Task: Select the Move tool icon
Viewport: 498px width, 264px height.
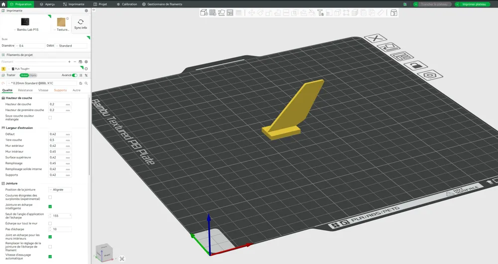Action: [x=251, y=13]
